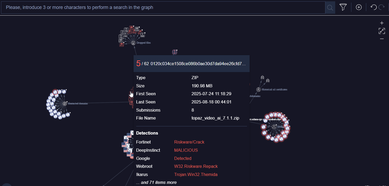Select the Historical ssl certificates node
The height and width of the screenshot is (186, 389).
[258, 89]
